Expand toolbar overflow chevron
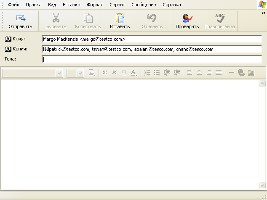The image size is (267, 200). [x=264, y=13]
